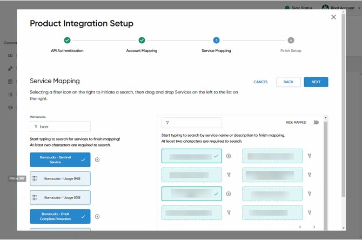
Task: Jump to API Authentication step
Action: [x=67, y=41]
